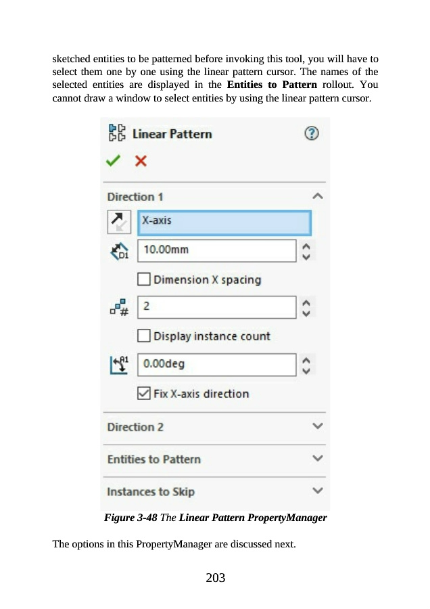Click the X-axis direction selection box
This screenshot has height=609, width=430.
pos(224,222)
